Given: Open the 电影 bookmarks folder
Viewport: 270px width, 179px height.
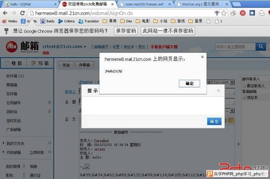Looking at the screenshot, I should pyautogui.click(x=143, y=21).
